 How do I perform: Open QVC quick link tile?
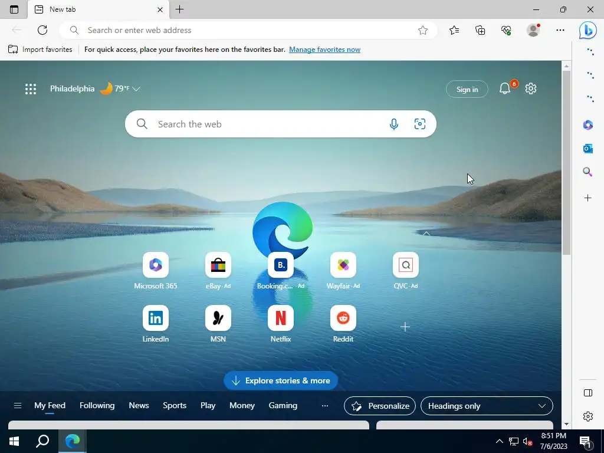(406, 270)
